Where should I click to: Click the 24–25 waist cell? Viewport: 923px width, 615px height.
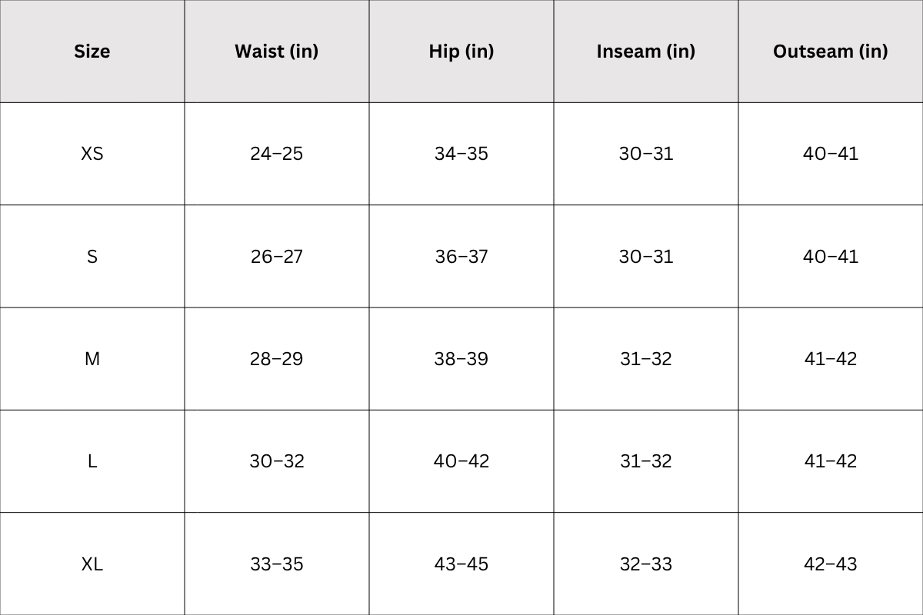pos(277,154)
